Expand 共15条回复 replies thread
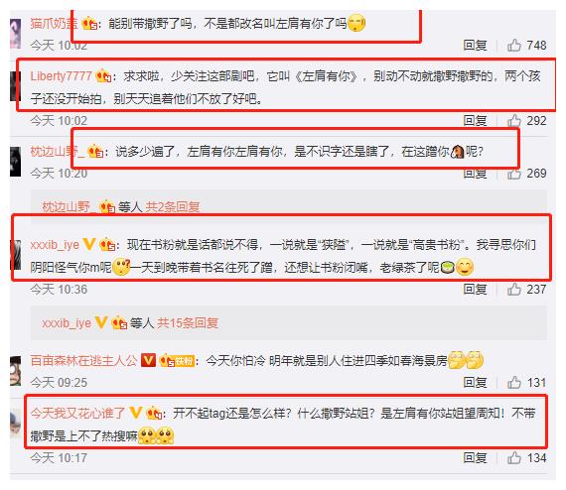The image size is (566, 490). pos(188,323)
